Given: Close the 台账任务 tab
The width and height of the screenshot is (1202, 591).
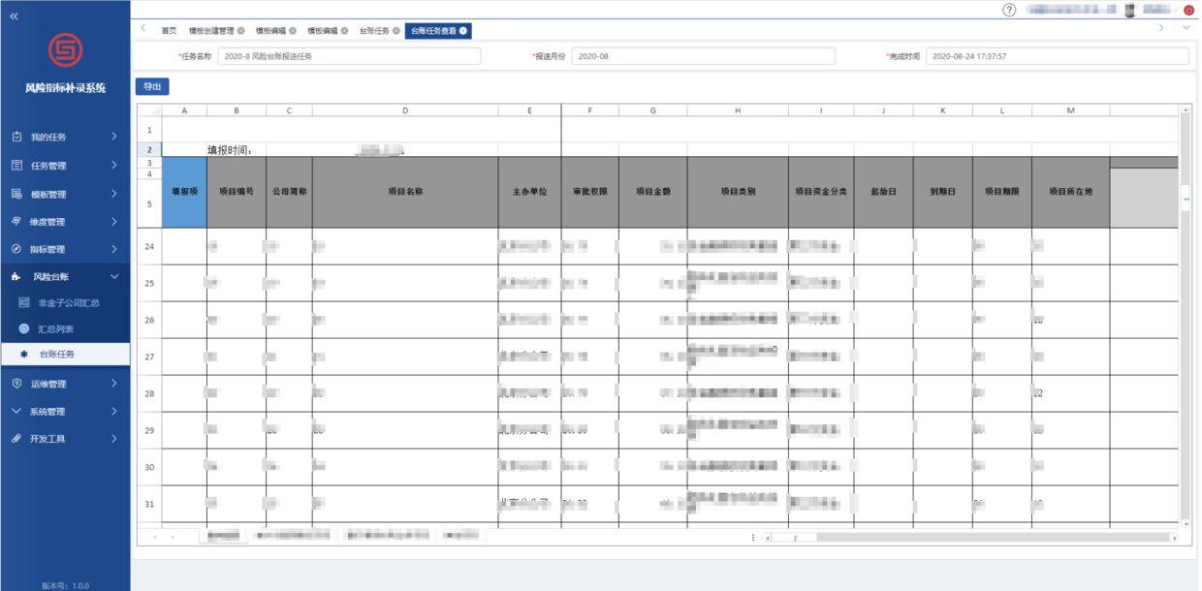Looking at the screenshot, I should click(395, 31).
